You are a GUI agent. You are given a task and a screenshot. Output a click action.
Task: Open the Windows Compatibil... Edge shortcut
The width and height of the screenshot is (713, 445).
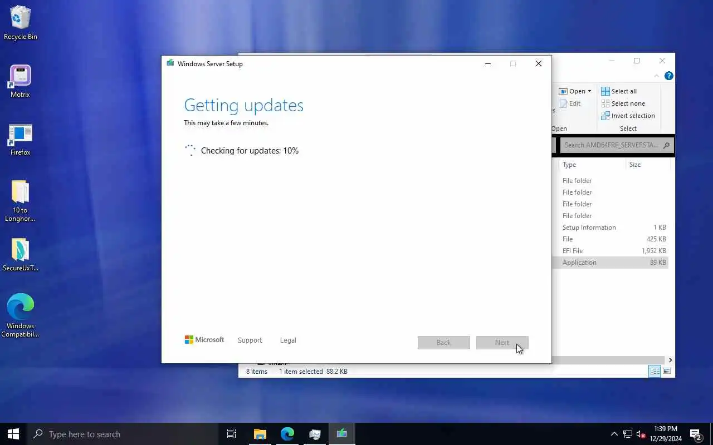21,315
